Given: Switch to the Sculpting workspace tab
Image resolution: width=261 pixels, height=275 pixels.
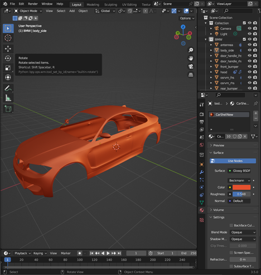Looking at the screenshot, I should [110, 4].
